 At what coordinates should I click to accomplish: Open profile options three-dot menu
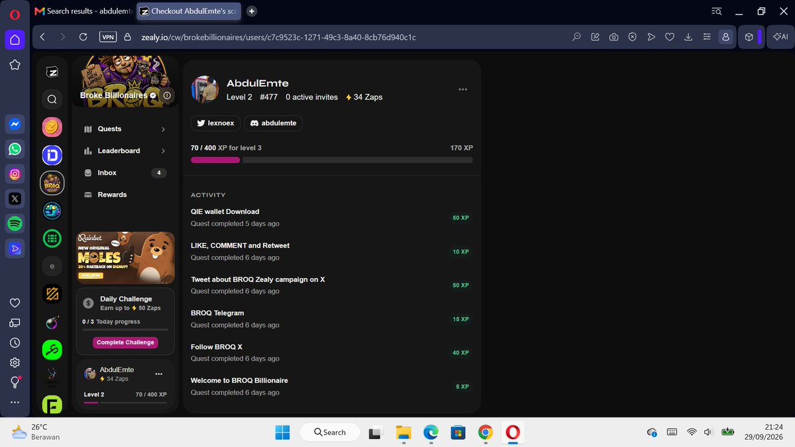click(x=463, y=89)
